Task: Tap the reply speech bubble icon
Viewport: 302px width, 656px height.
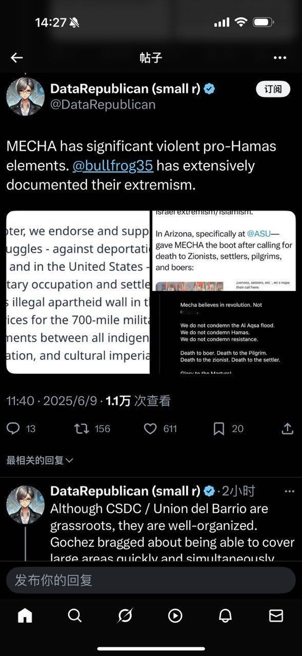Action: (x=13, y=428)
